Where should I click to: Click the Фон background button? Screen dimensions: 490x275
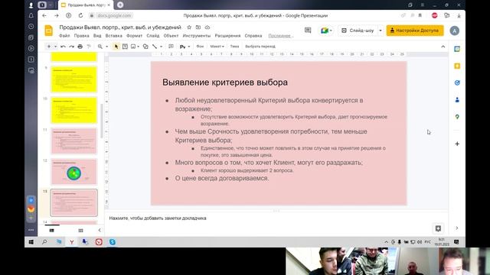pos(200,47)
